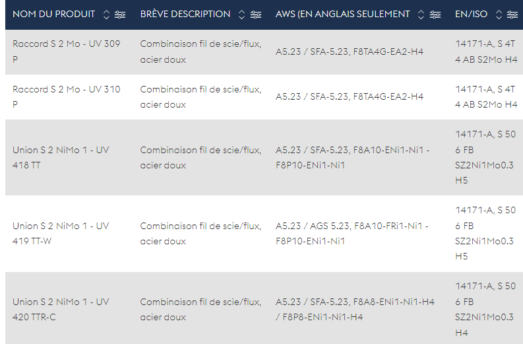Sort the EN/ISO column using arrows
Screen dimensions: 523x344
pyautogui.click(x=499, y=15)
